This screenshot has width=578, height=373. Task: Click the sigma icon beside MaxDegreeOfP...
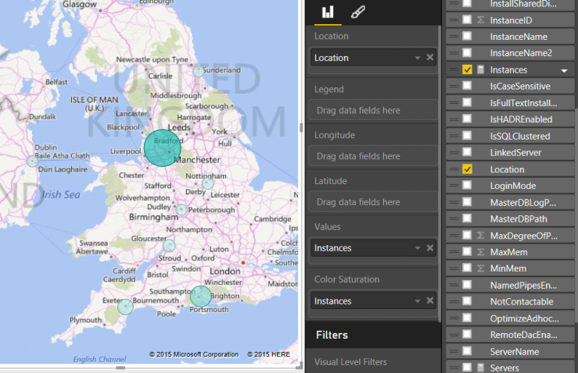click(x=480, y=236)
